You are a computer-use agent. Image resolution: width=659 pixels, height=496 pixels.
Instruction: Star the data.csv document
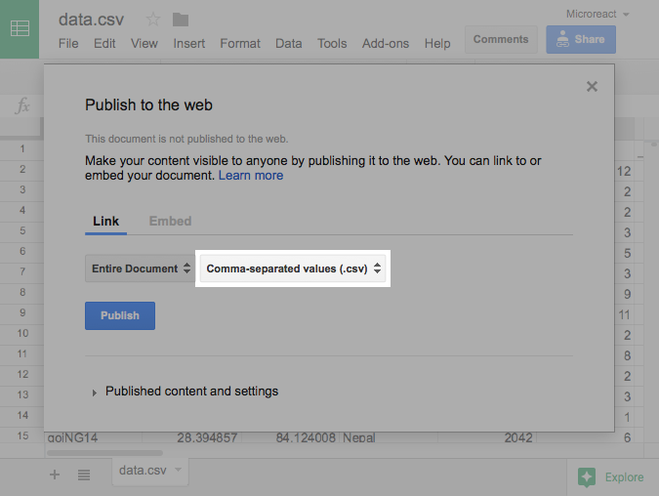(153, 20)
